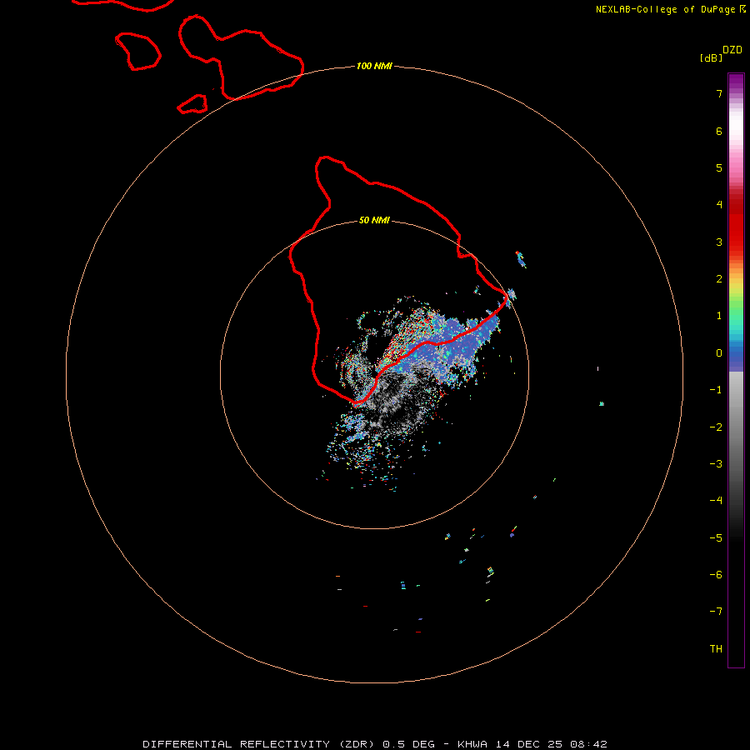Click the 100 NMI range ring label
The width and height of the screenshot is (750, 750).
coord(374,66)
